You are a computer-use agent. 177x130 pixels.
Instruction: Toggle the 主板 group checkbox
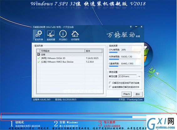click(39, 54)
